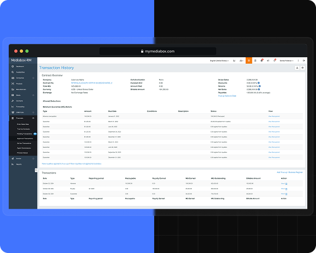Open the user account dropdown
The height and width of the screenshot is (253, 316).
[x=287, y=61]
